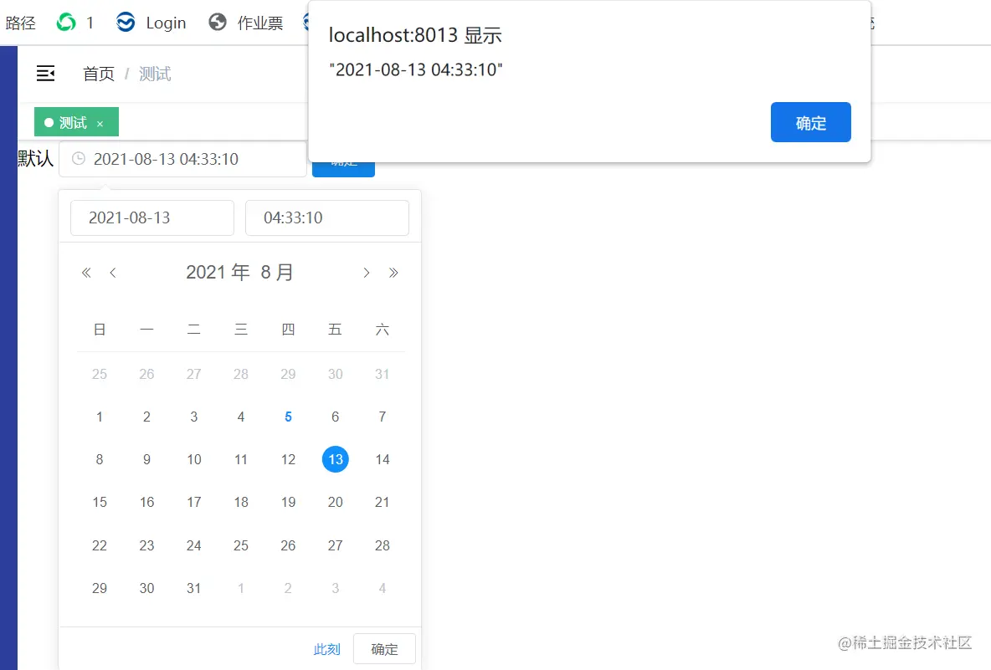Go to previous month with left arrow
This screenshot has height=670, width=991.
(x=113, y=272)
